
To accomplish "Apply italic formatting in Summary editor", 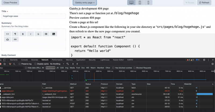I will click(30, 34).
